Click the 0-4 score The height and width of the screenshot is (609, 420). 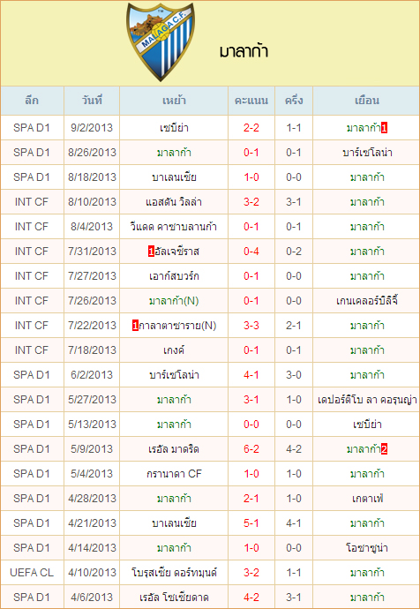click(251, 252)
